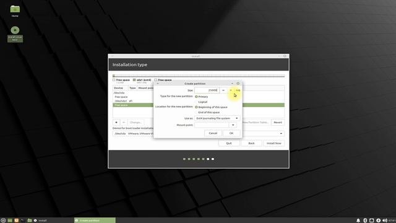Open the Linux Mint start menu
This screenshot has height=223, width=396.
coord(3,221)
